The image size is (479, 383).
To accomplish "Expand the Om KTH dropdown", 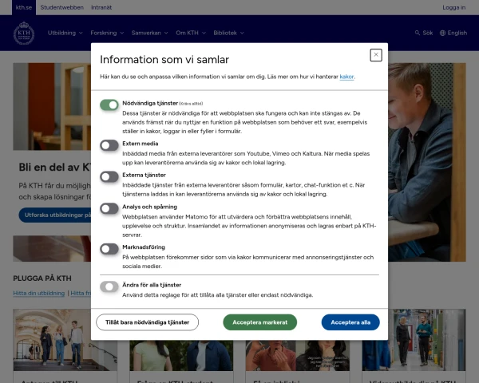I will (190, 33).
